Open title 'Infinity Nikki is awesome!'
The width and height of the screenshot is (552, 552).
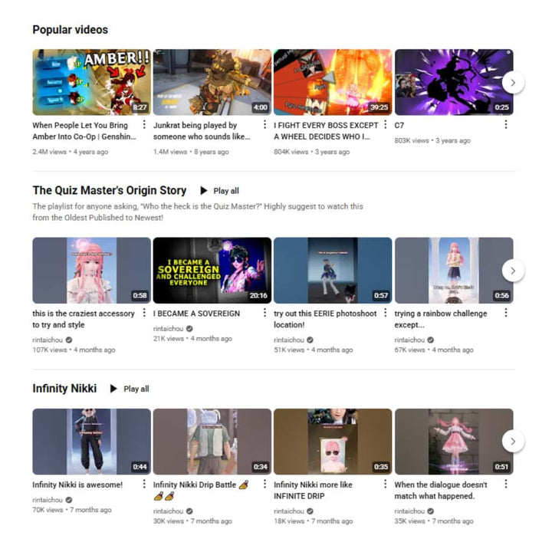point(77,485)
